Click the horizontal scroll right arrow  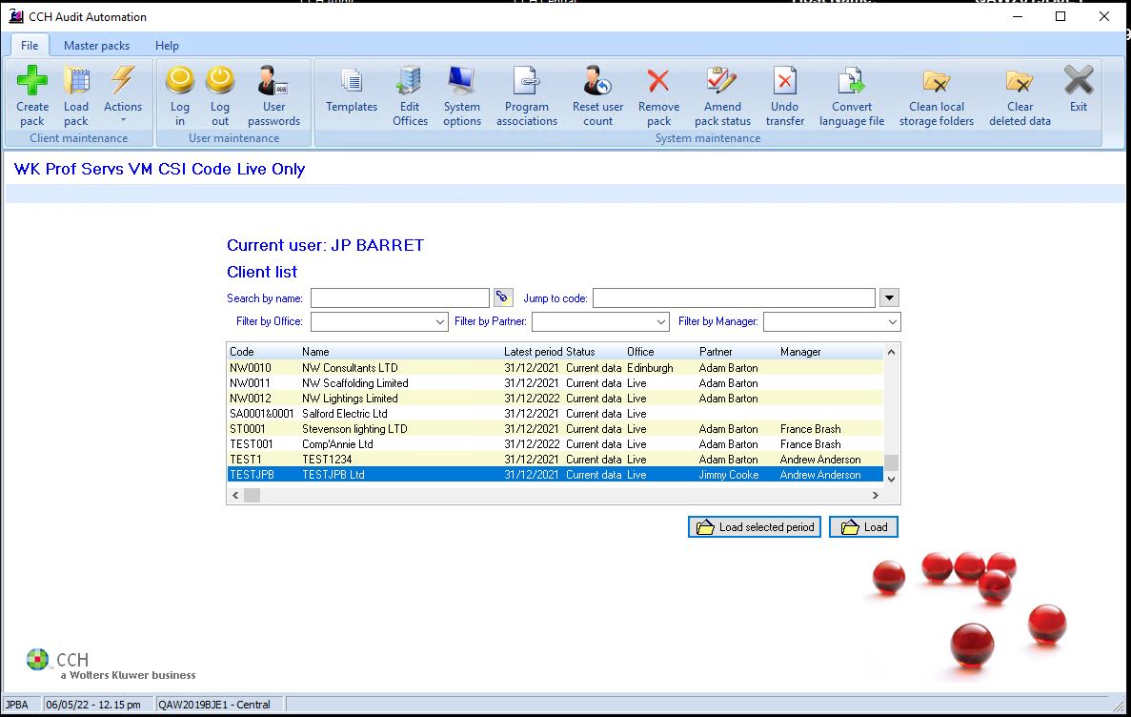coord(875,496)
